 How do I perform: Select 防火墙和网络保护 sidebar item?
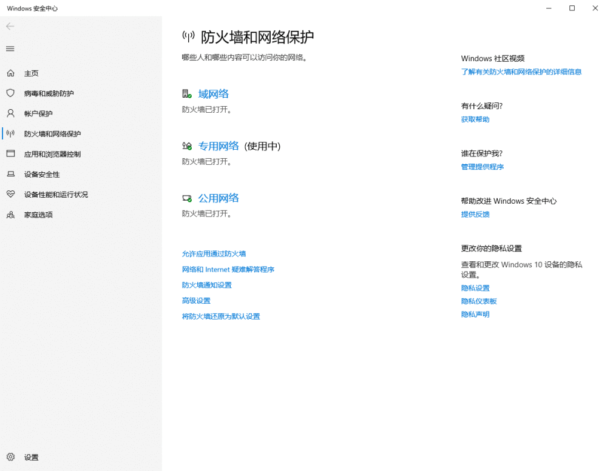pos(52,134)
